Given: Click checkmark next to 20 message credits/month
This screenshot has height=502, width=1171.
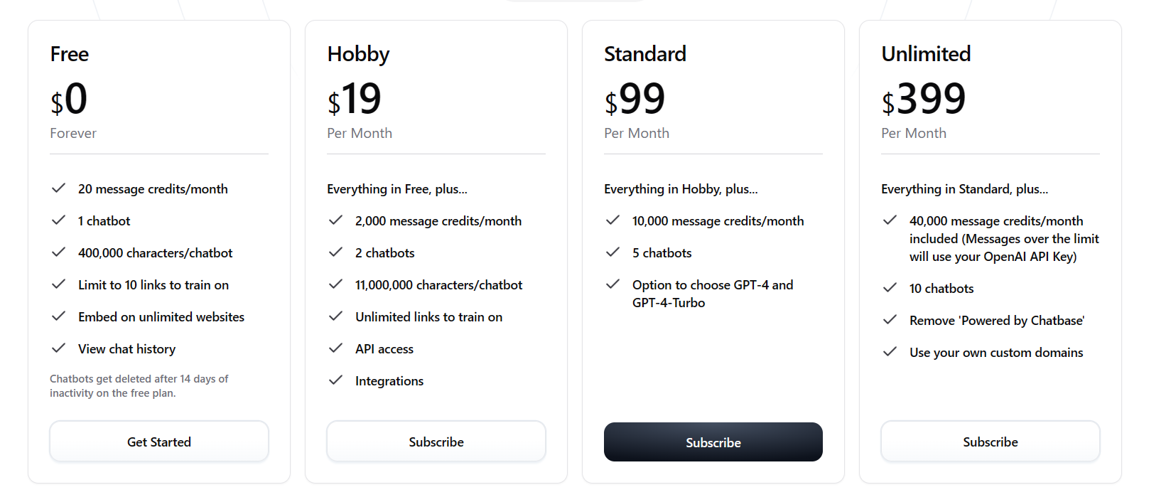Looking at the screenshot, I should pos(58,188).
